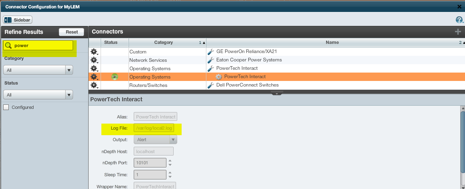Viewport: 465px width, 189px height.
Task: Reset the refine results filters
Action: [71, 32]
